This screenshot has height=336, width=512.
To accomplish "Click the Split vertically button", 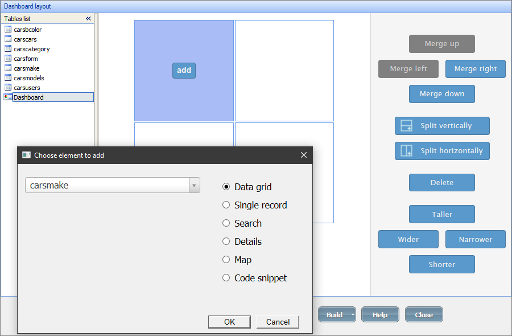I will [442, 126].
